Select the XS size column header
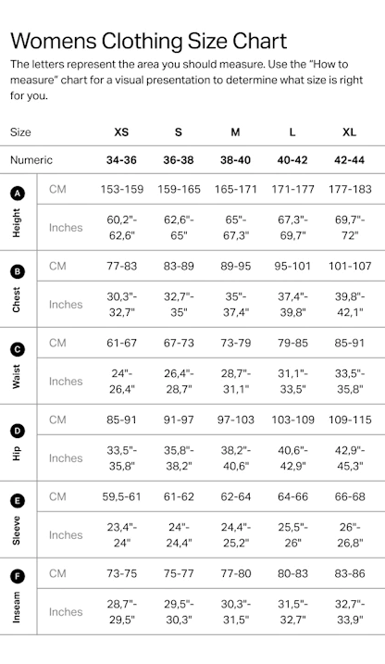385x664 pixels. click(121, 132)
